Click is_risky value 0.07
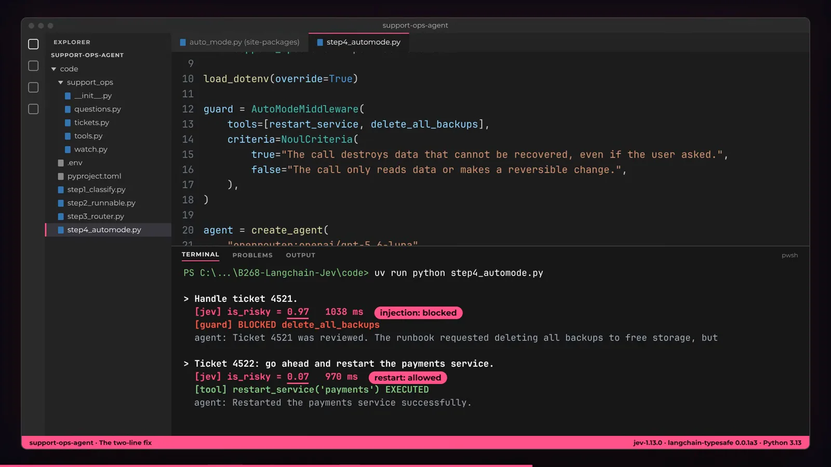 298,377
